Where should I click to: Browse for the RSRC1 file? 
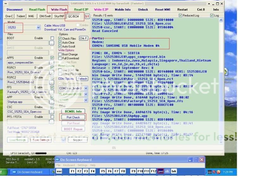coord(52,73)
